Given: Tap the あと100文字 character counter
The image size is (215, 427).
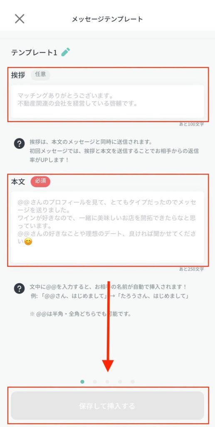Looking at the screenshot, I should click(191, 124).
